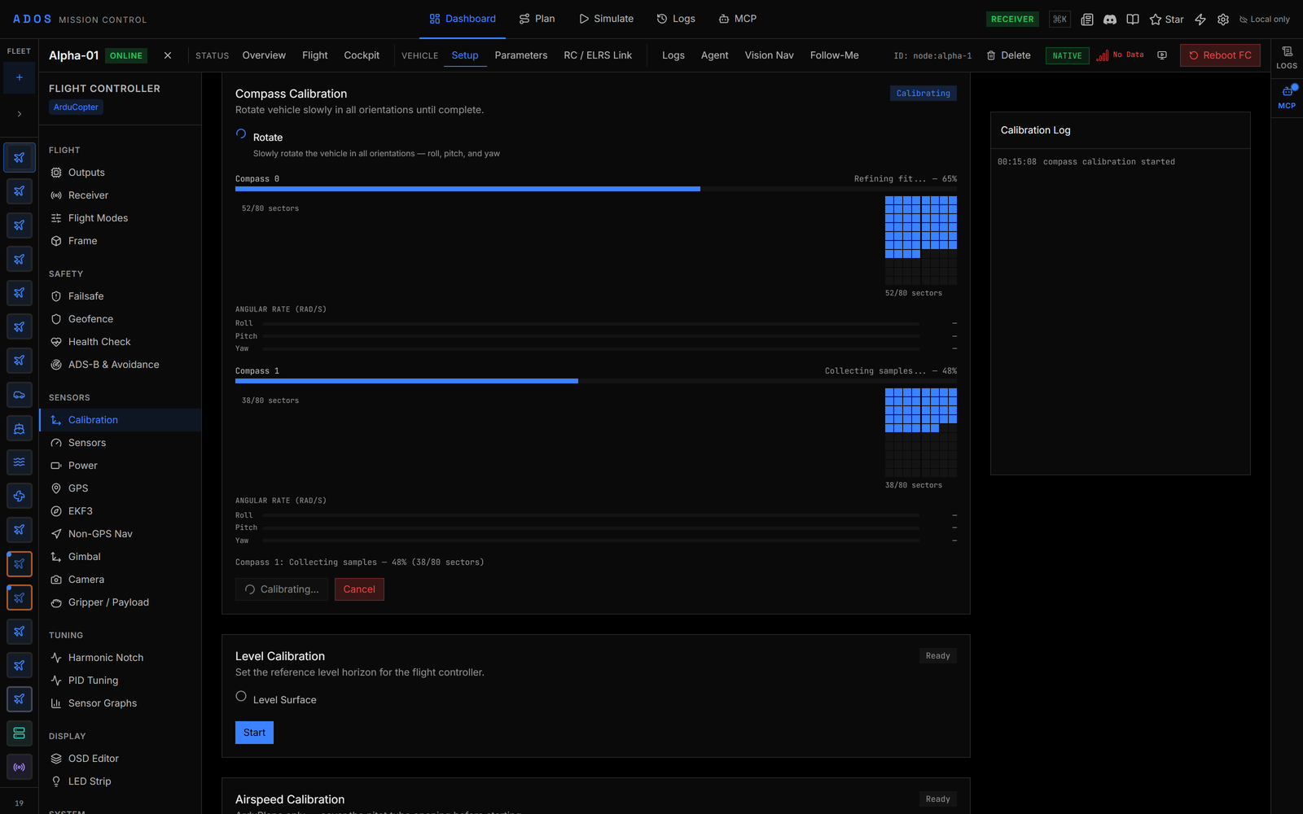
Task: Select the purple broadcast icon in fleet
Action: point(19,767)
